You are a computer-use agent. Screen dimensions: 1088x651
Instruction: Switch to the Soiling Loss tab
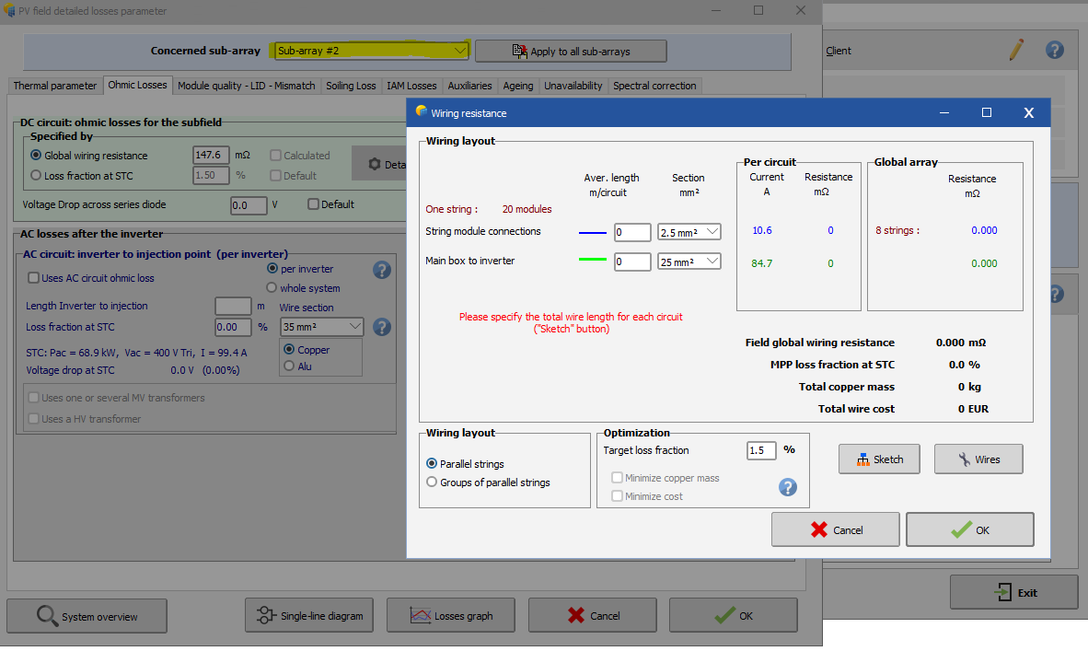(351, 86)
